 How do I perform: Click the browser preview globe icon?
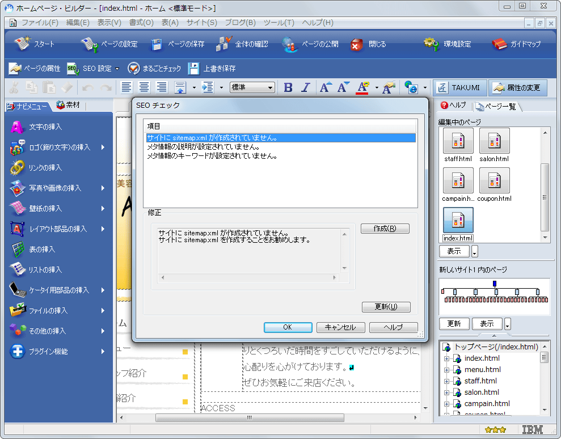click(411, 87)
